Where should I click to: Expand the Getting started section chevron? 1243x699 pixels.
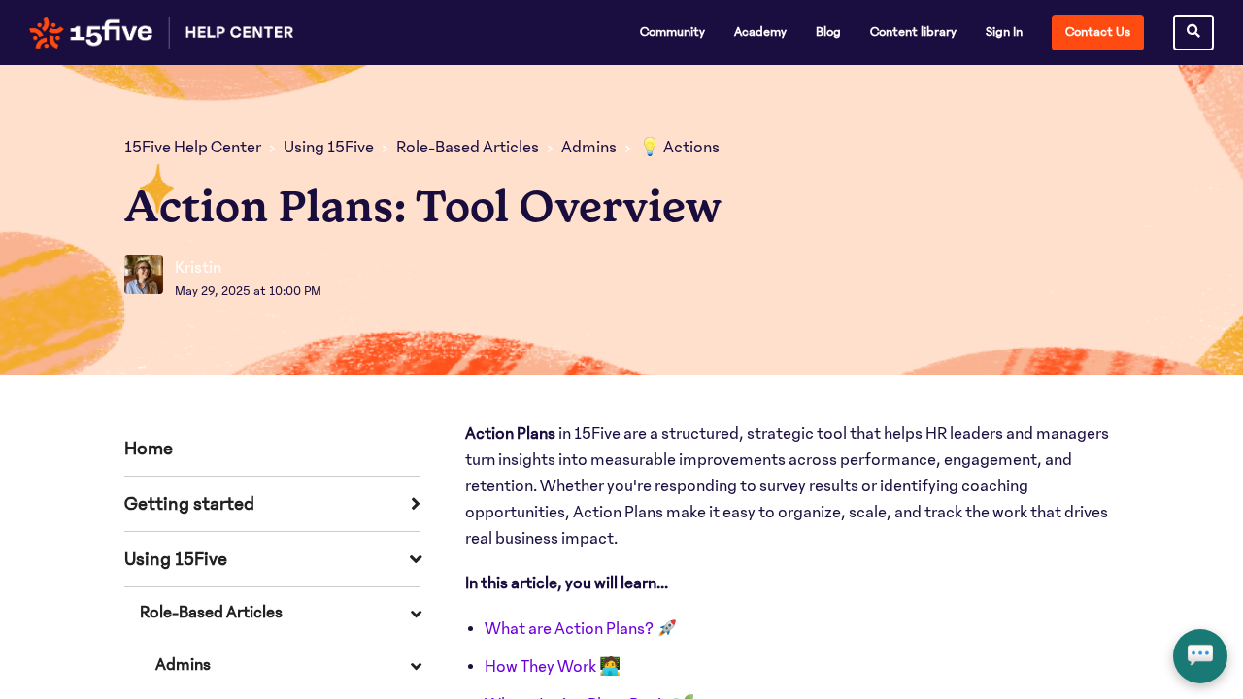416,504
